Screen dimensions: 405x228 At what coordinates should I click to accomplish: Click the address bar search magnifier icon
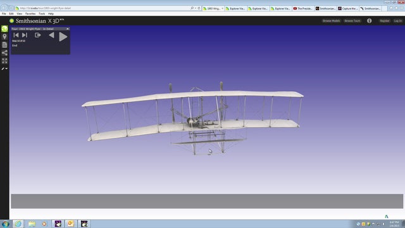(x=192, y=8)
